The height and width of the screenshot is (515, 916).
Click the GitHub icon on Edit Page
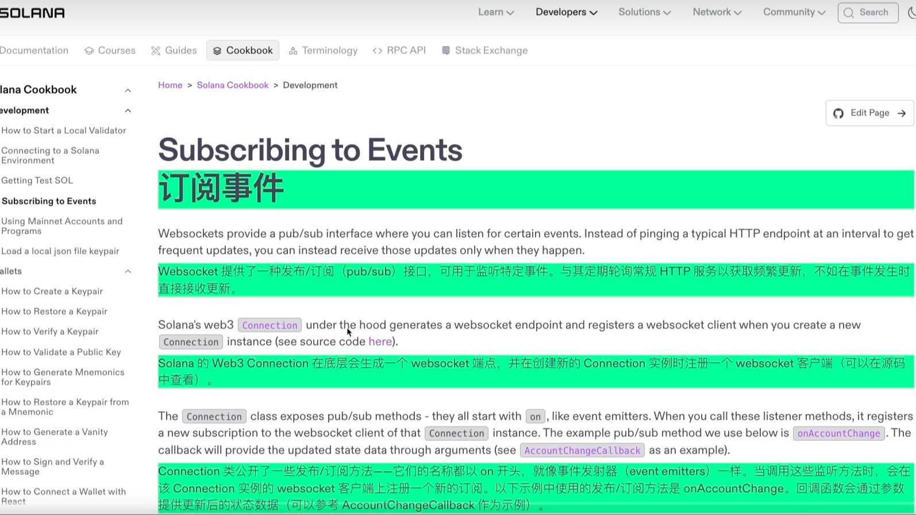click(838, 113)
